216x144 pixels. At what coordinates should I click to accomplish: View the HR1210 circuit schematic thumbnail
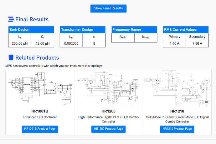click(177, 88)
